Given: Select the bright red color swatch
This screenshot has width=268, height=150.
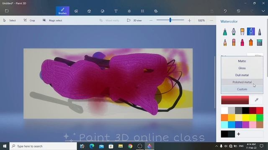Looking at the screenshot, I should pyautogui.click(x=260, y=110).
